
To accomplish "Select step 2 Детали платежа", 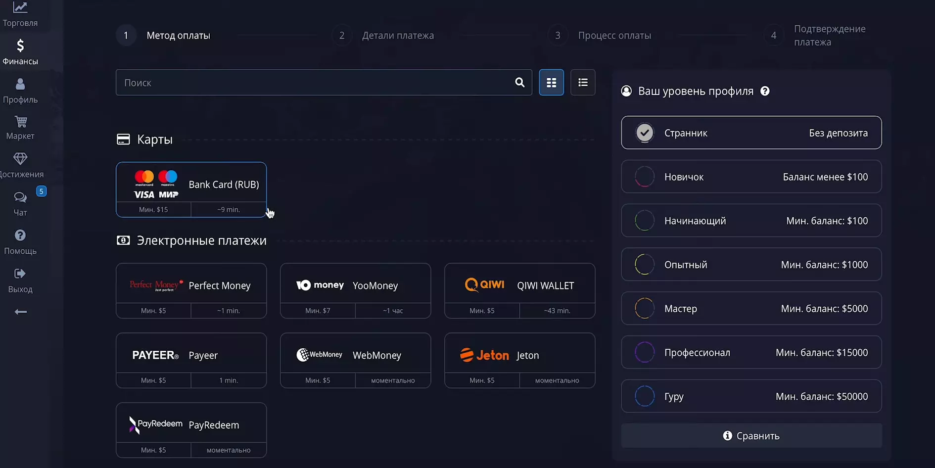I will click(383, 36).
